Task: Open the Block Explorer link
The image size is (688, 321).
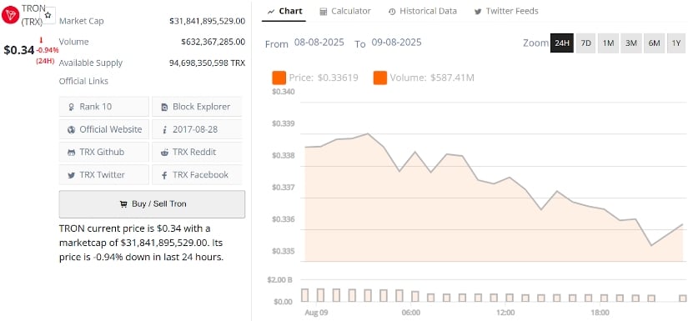Action: pos(197,107)
